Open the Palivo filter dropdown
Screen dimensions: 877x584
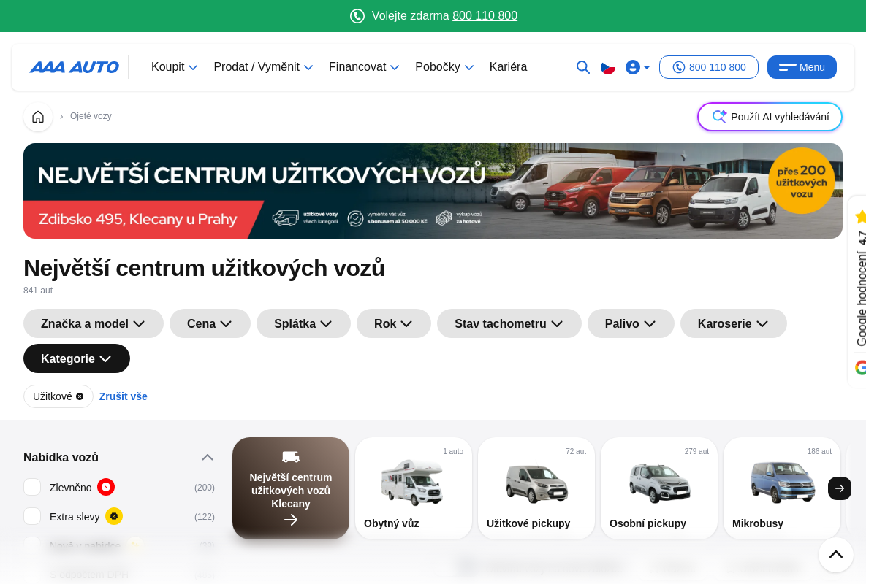pos(631,323)
